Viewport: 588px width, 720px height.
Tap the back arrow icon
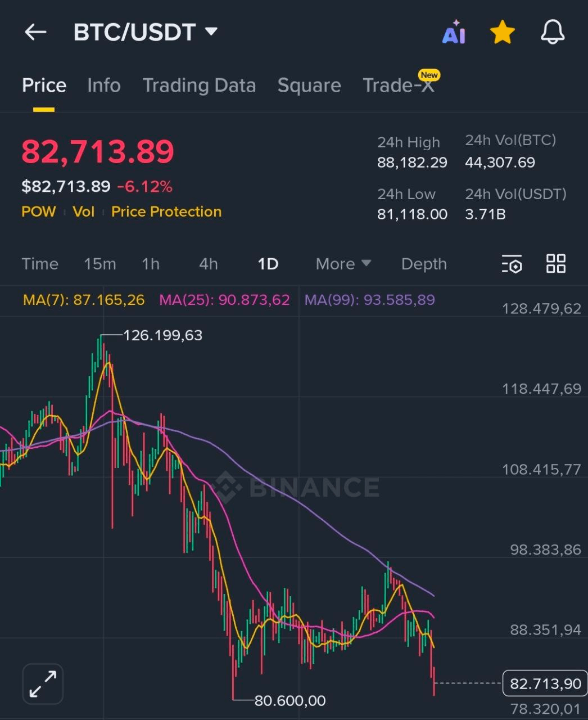(35, 32)
